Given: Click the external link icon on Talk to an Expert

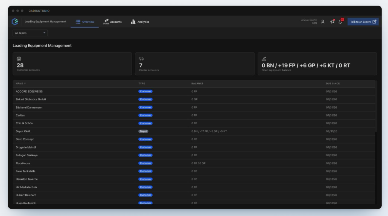Looking at the screenshot, I should (375, 22).
